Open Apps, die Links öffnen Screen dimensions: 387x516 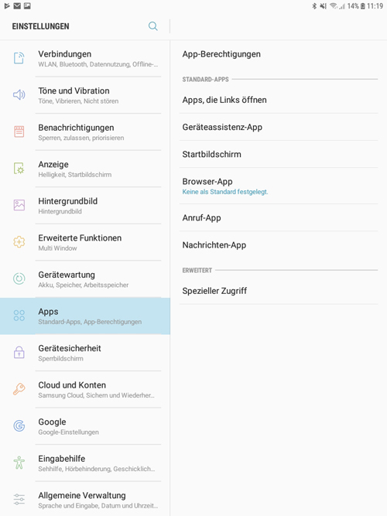279,100
